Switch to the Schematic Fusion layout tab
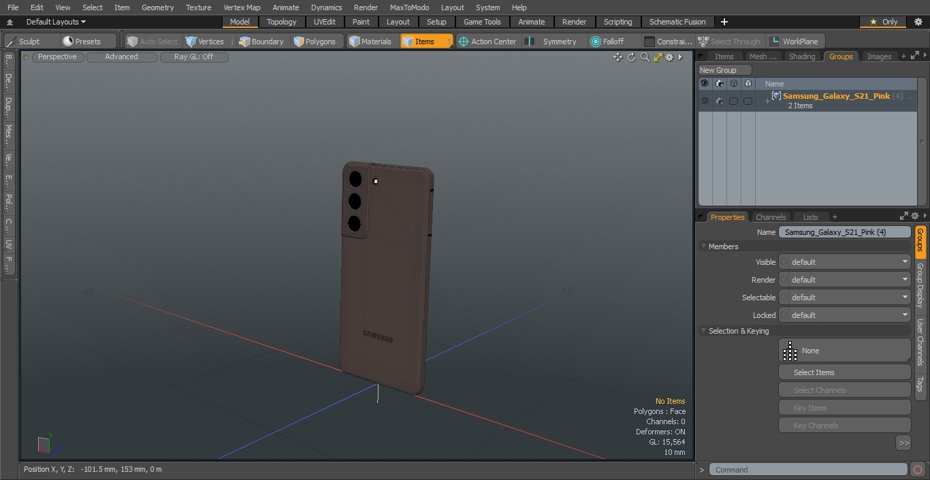The width and height of the screenshot is (930, 480). click(x=677, y=22)
